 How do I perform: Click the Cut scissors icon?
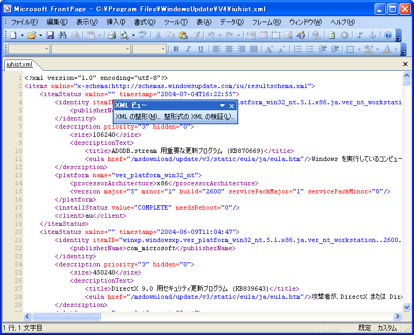click(158, 35)
